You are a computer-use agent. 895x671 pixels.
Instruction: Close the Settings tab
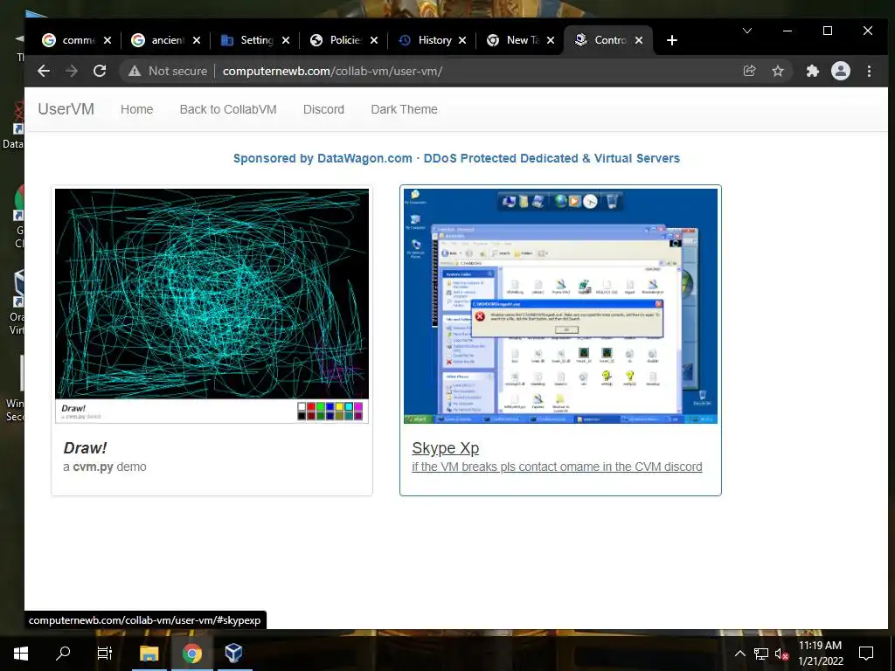(x=286, y=40)
